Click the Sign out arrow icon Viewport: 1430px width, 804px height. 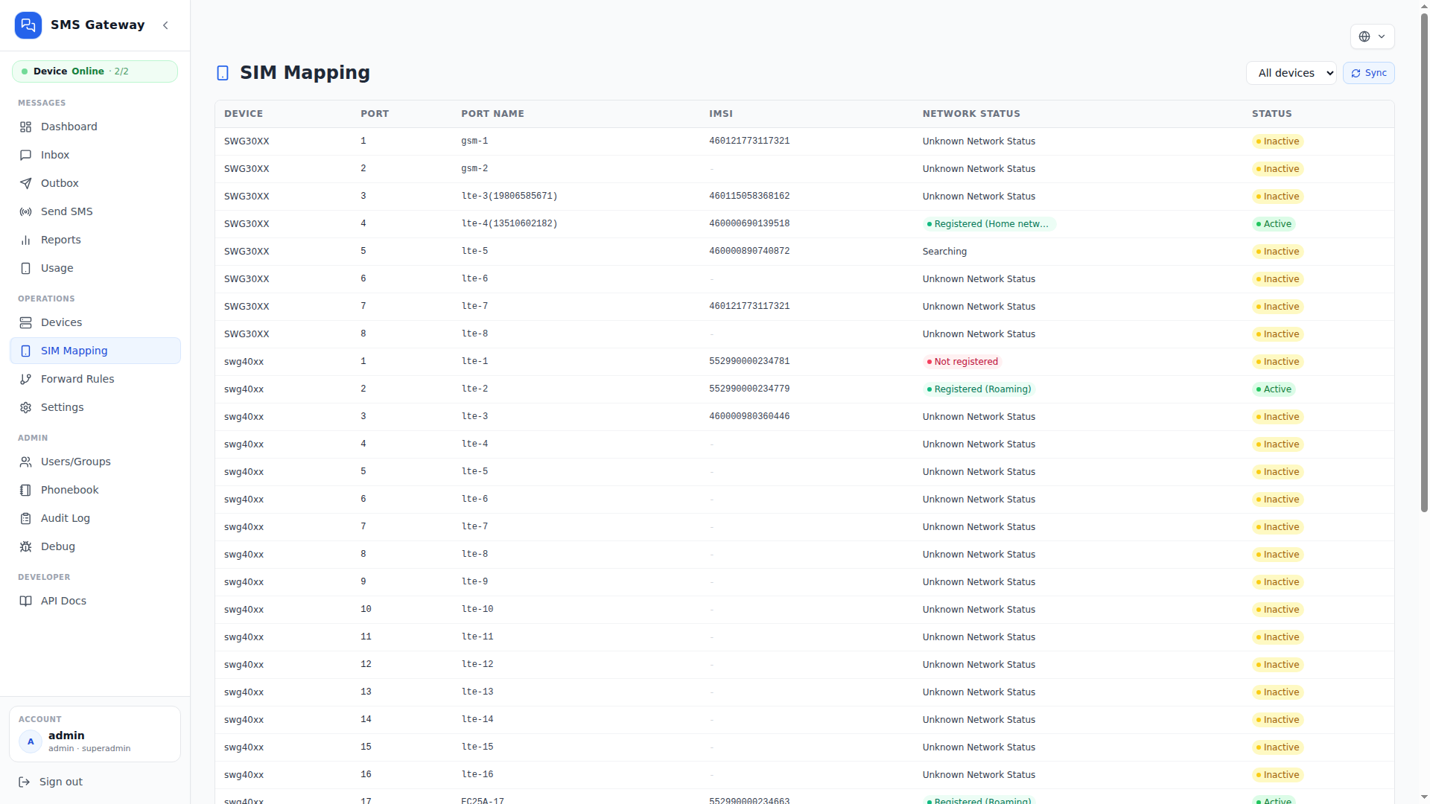[x=24, y=782]
